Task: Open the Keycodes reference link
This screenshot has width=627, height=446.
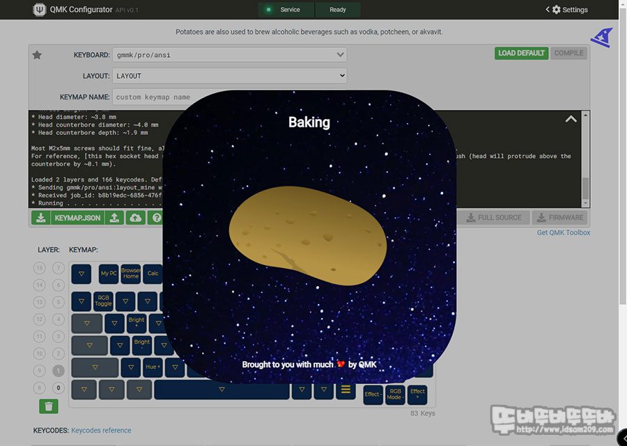Action: point(101,431)
